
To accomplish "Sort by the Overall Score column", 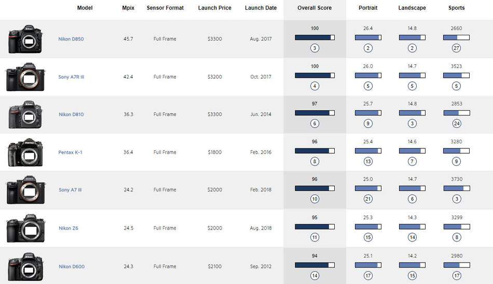I will pos(314,8).
